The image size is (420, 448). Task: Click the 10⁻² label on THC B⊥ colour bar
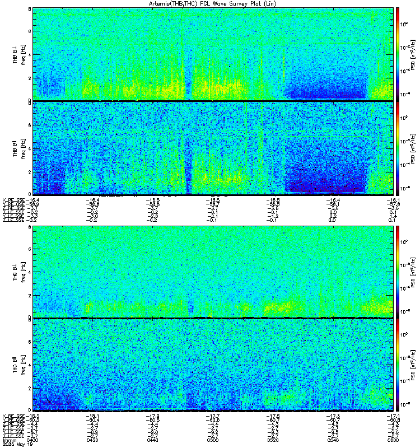click(405, 264)
